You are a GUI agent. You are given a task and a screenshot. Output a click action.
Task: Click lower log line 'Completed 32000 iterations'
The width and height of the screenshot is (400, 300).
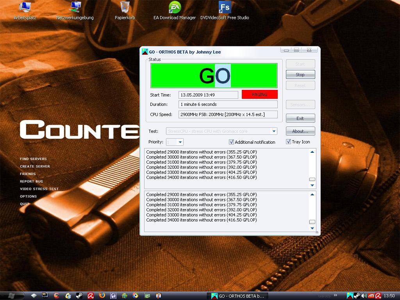tap(202, 210)
